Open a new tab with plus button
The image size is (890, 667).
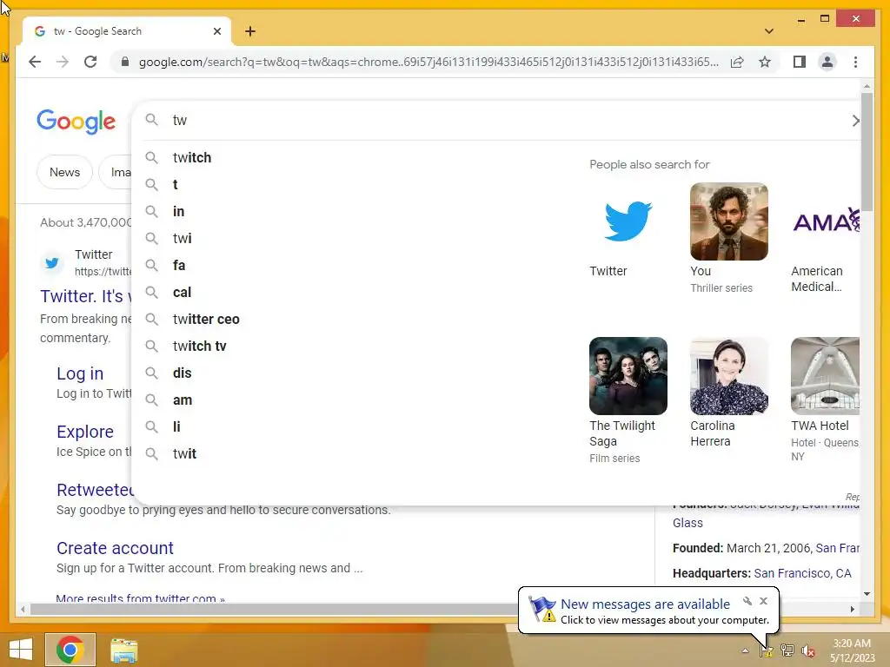[x=250, y=31]
